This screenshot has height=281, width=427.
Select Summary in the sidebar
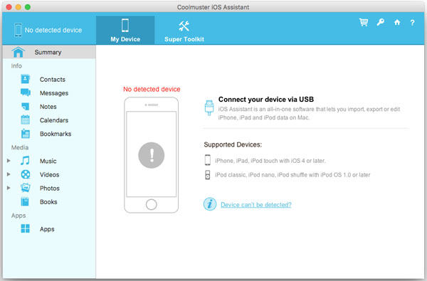[49, 52]
